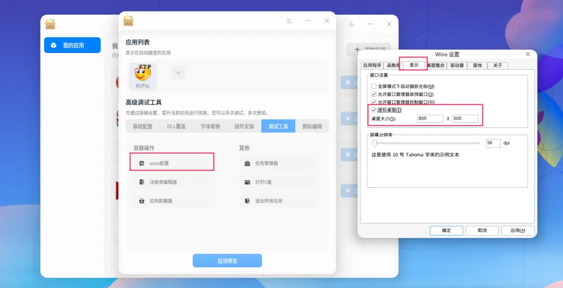Open hamburger menu of back window
Image resolution: width=563 pixels, height=288 pixels.
coord(351,24)
